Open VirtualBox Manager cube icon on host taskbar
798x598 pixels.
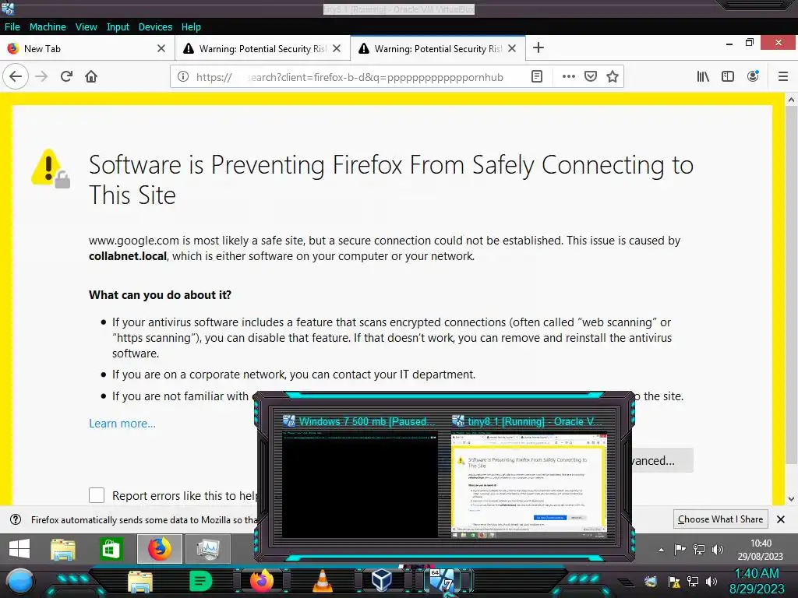coord(382,580)
